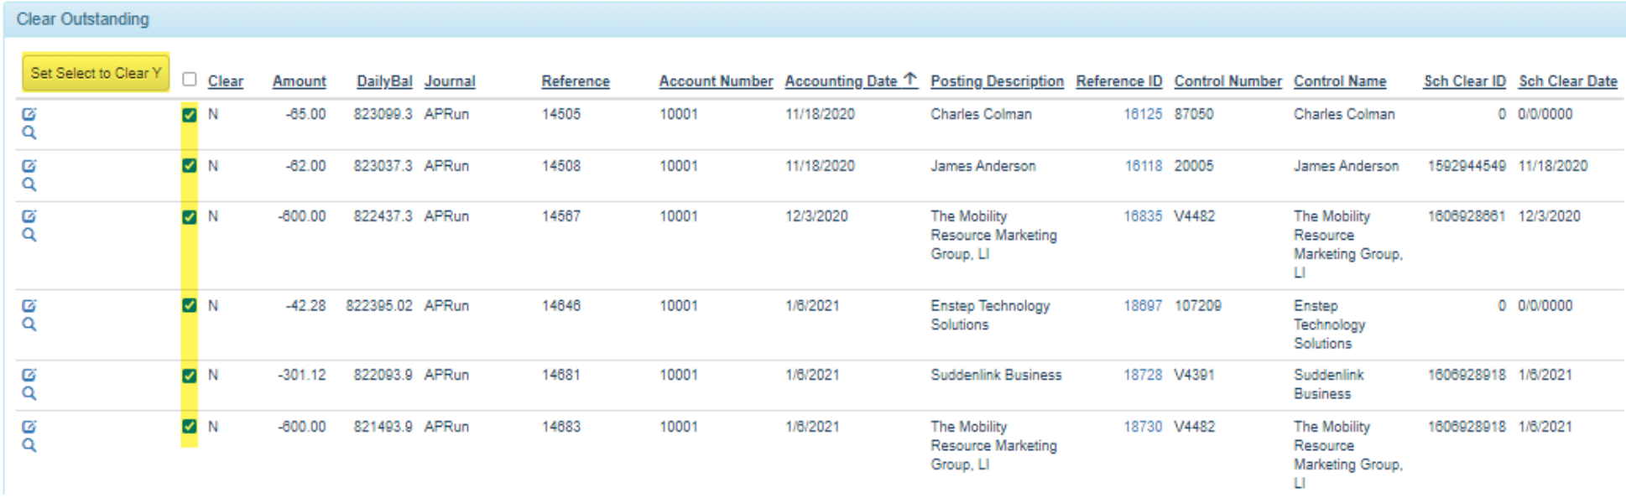This screenshot has height=503, width=1626.
Task: Select reference cell 14681
Action: pos(561,375)
